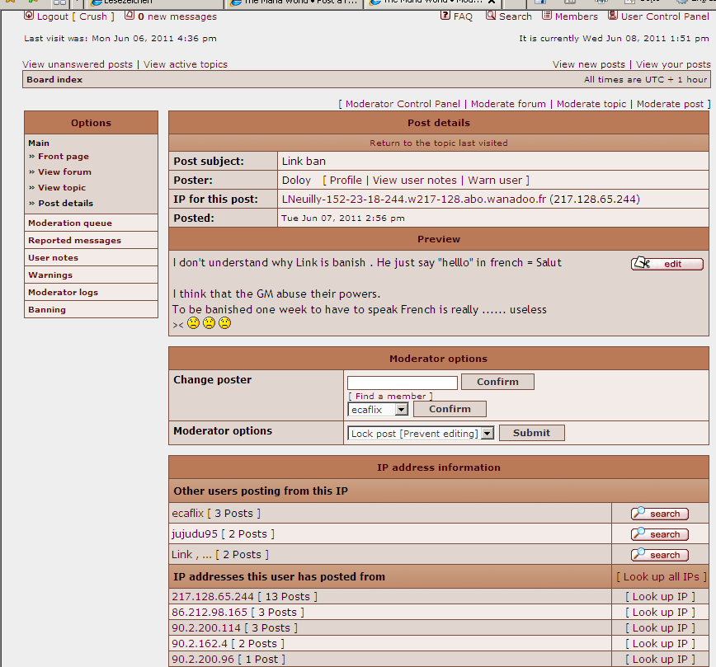
Task: Open View topic in Options
Action: coord(62,188)
